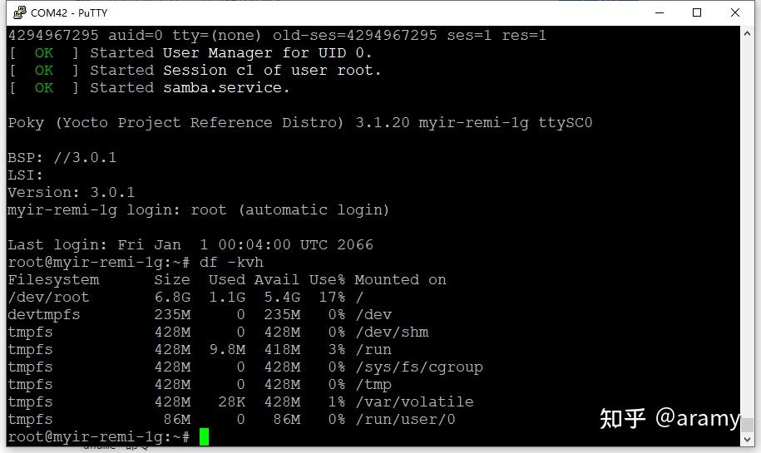Click the COM42 - PuTTY title text
Viewport: 761px width, 453px height.
(69, 13)
